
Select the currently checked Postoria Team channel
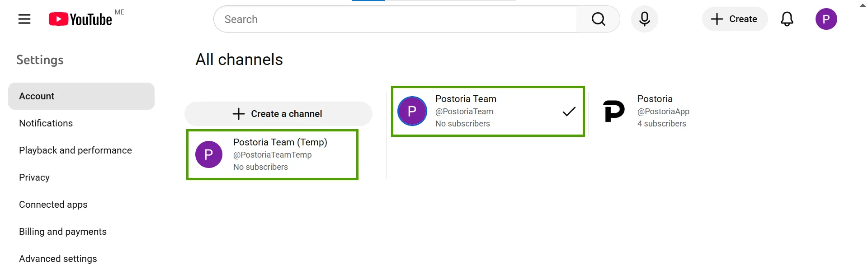tap(488, 111)
